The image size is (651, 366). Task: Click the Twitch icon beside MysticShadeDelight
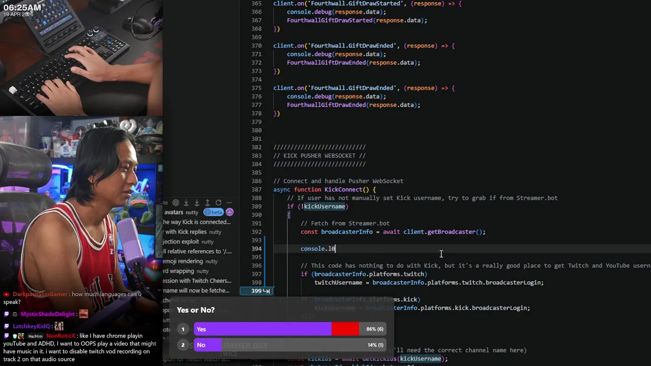[x=6, y=314]
